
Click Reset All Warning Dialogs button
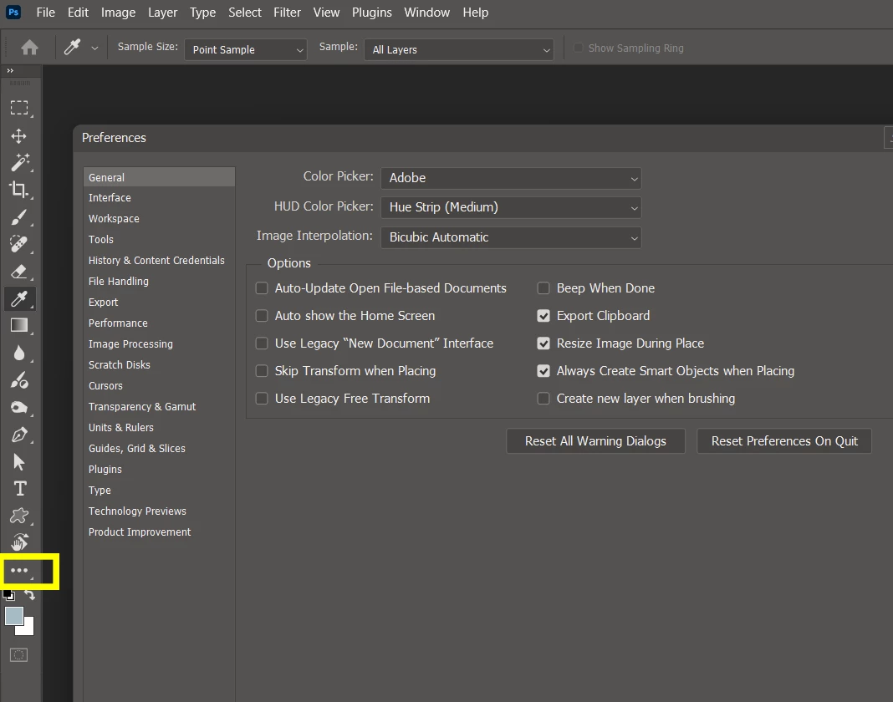pos(595,441)
